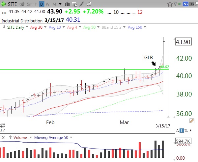Switch to the M monthly timeframe
Image resolution: width=198 pixels, height=162 pixels.
[x=54, y=4]
